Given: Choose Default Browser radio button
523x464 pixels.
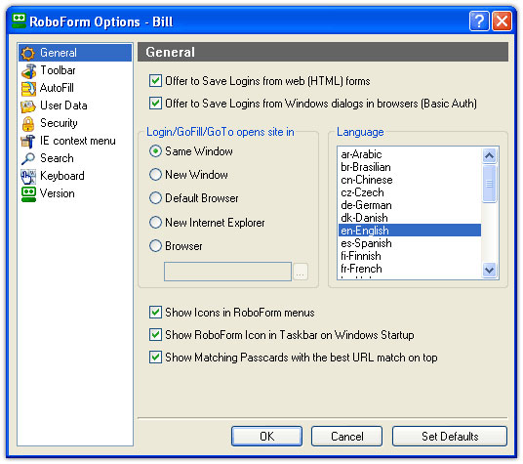Looking at the screenshot, I should click(155, 198).
